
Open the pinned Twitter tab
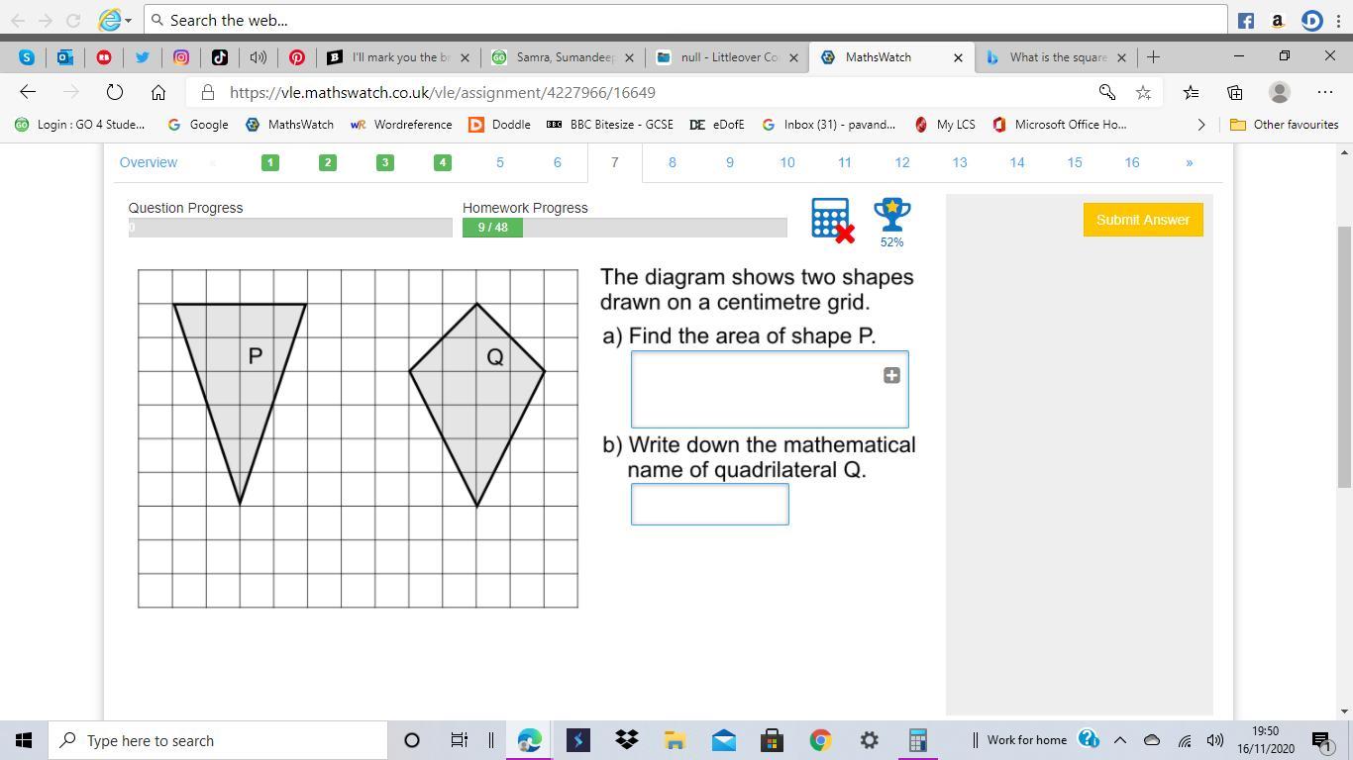point(143,57)
